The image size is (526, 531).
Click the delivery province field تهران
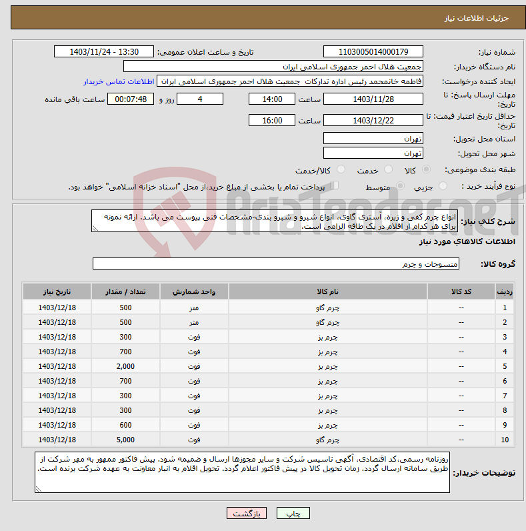373,139
